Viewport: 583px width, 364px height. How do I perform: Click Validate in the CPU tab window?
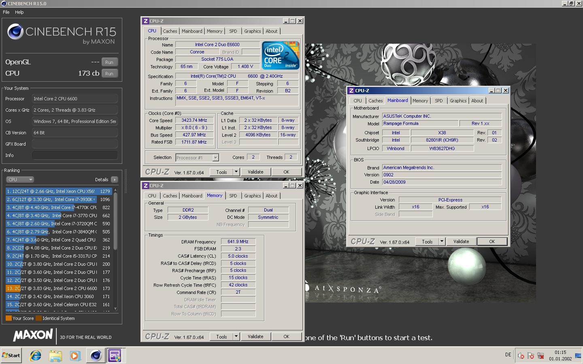[255, 172]
